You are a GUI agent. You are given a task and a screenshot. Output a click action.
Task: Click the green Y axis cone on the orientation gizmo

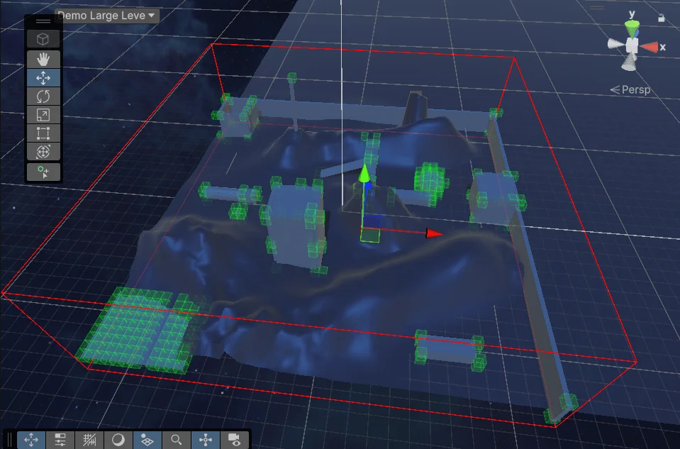631,28
